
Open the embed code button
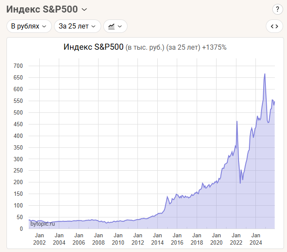click(x=274, y=26)
